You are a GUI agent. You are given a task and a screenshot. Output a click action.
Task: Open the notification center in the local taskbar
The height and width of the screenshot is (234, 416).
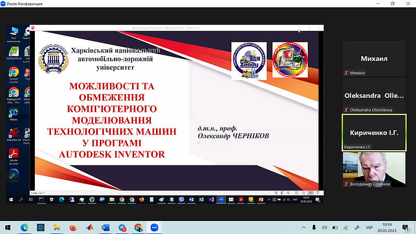pos(406,227)
